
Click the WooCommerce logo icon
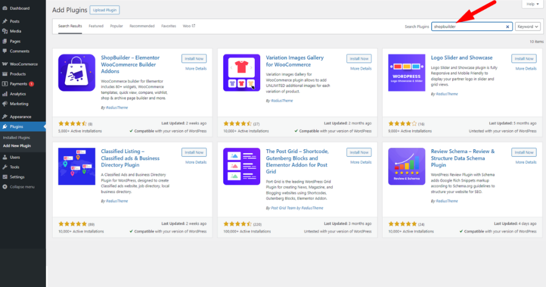tap(5, 64)
